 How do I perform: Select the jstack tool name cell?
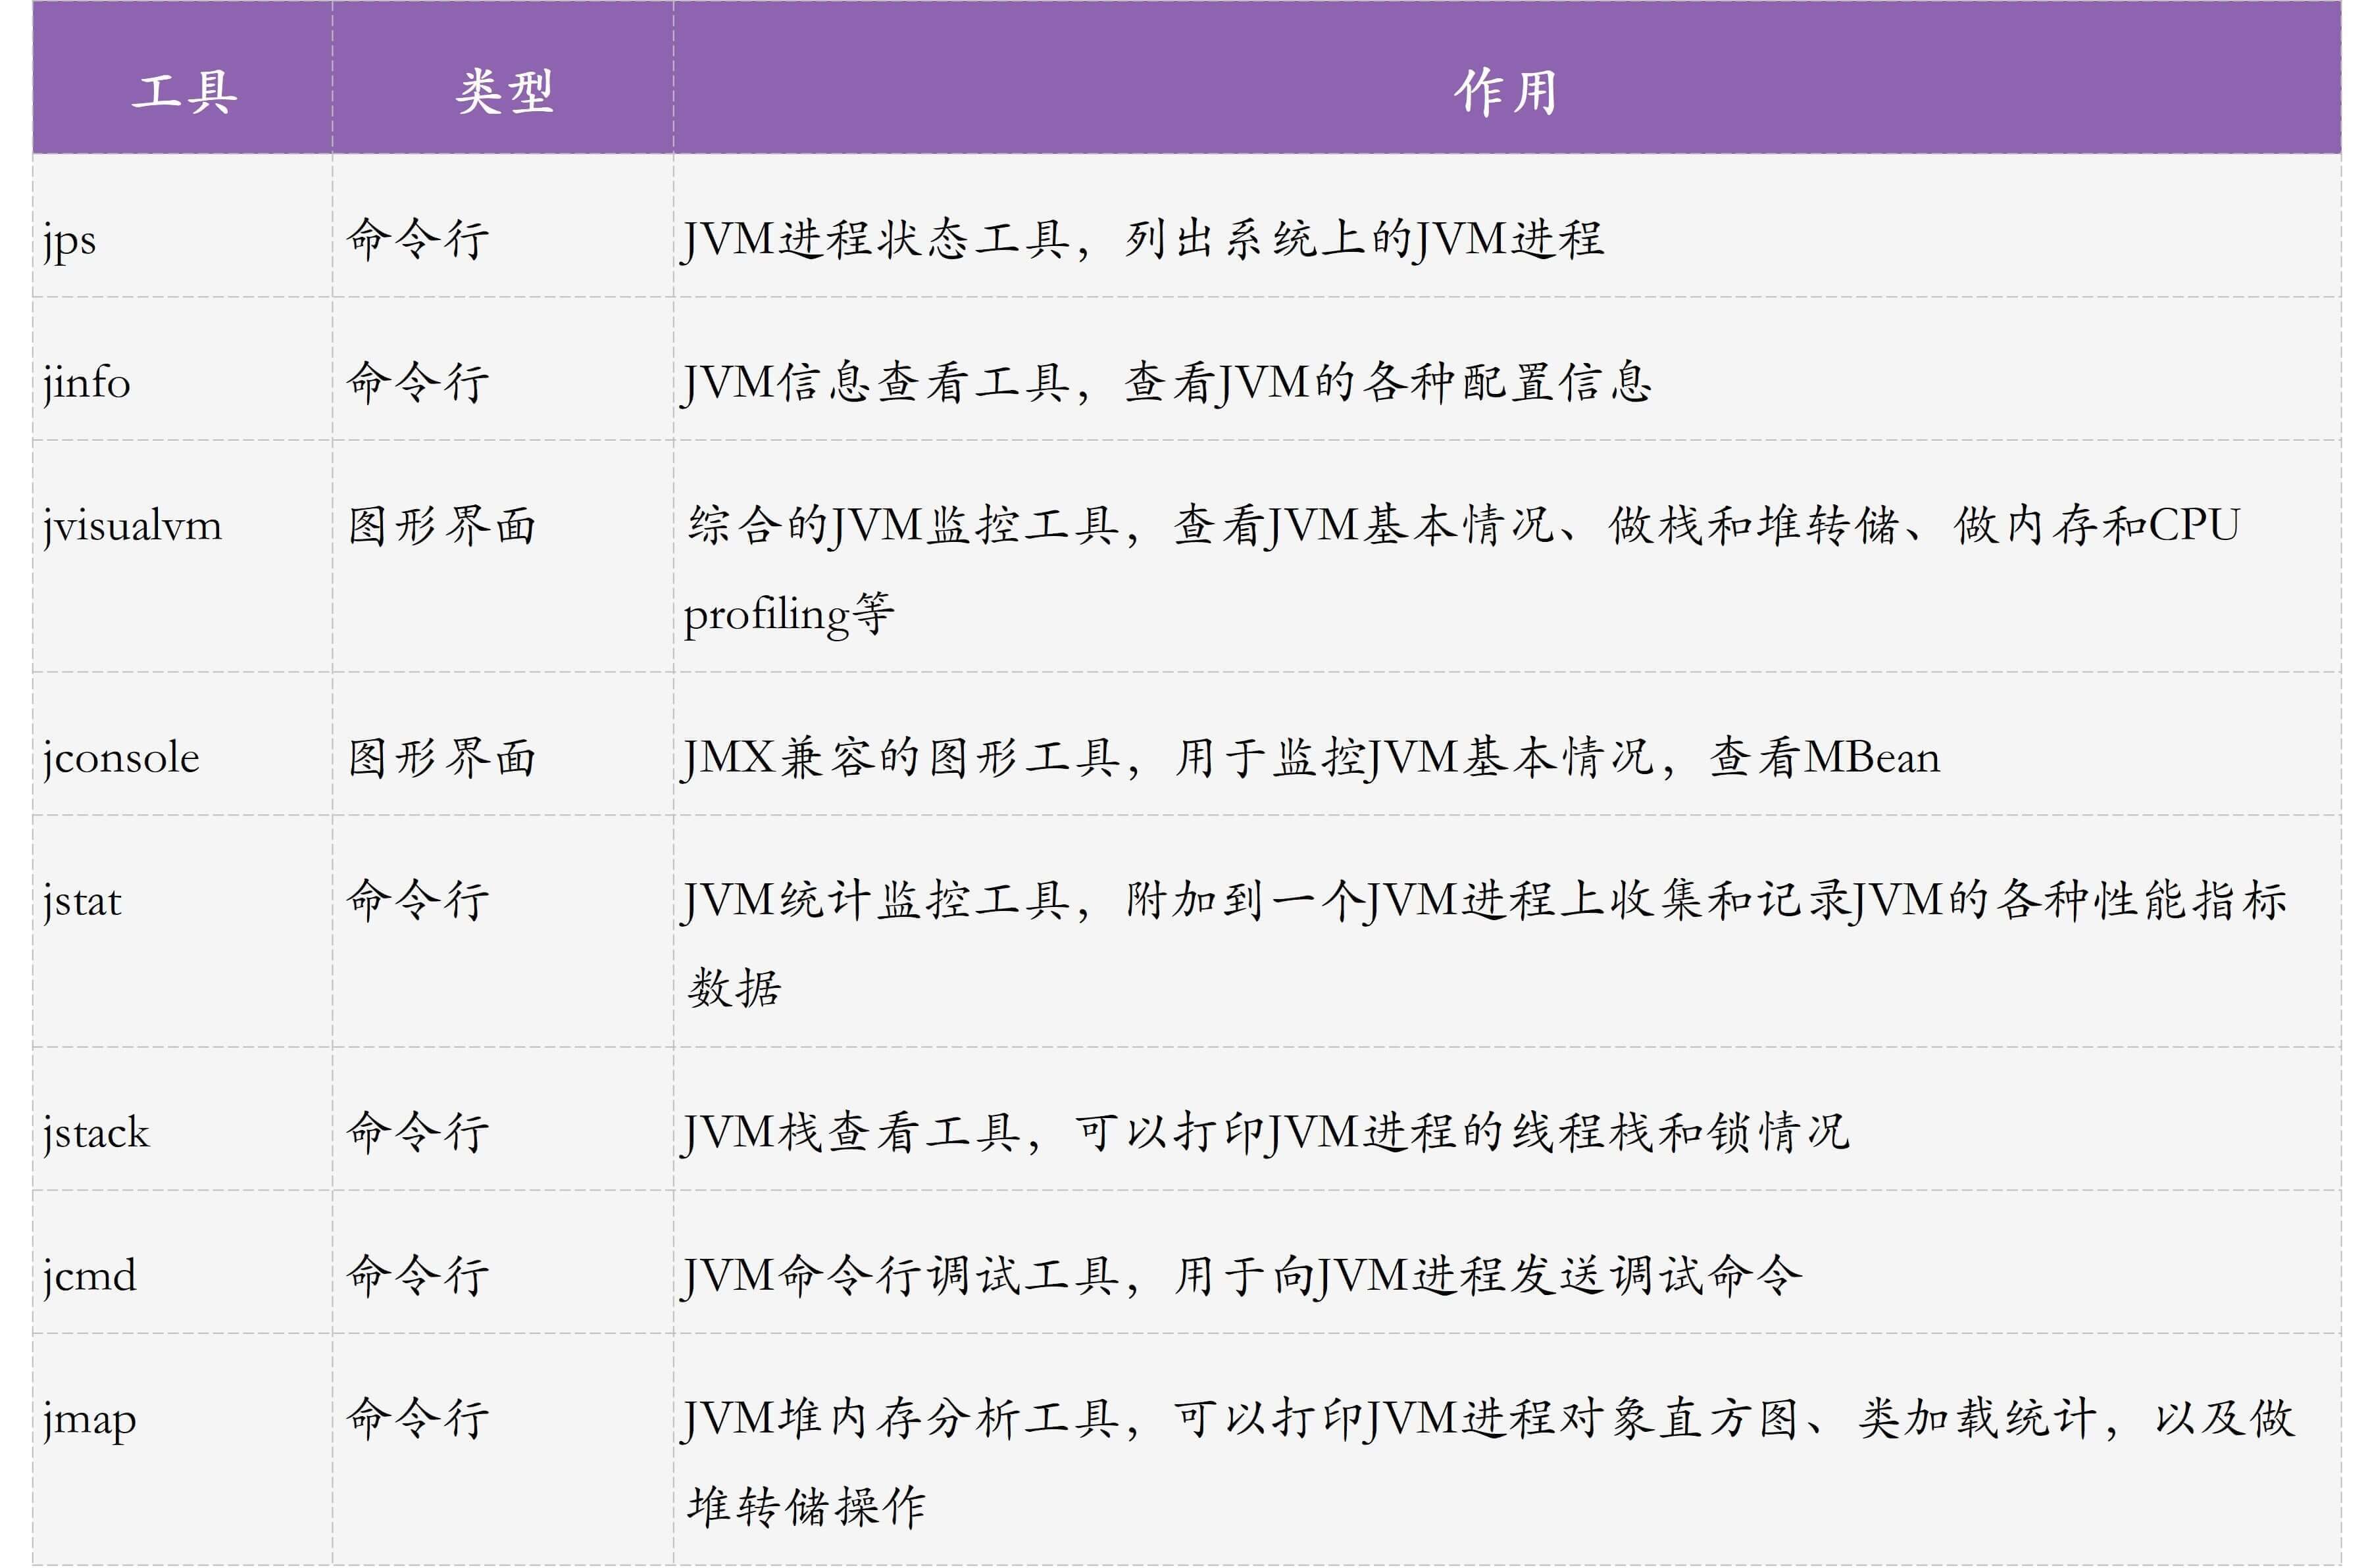pyautogui.click(x=96, y=1133)
